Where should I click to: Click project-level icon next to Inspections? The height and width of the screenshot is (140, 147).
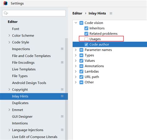(62, 49)
